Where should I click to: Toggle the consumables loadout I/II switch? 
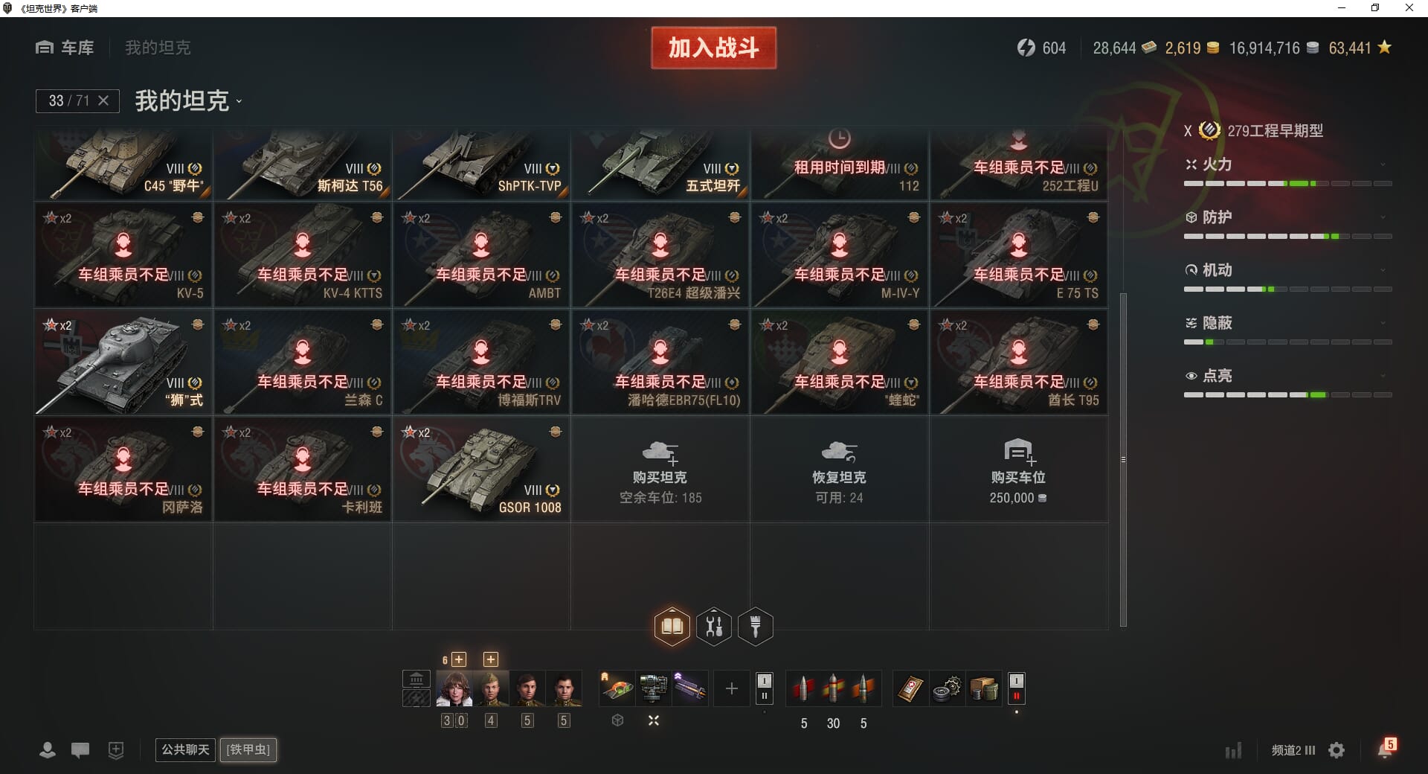pos(1016,688)
